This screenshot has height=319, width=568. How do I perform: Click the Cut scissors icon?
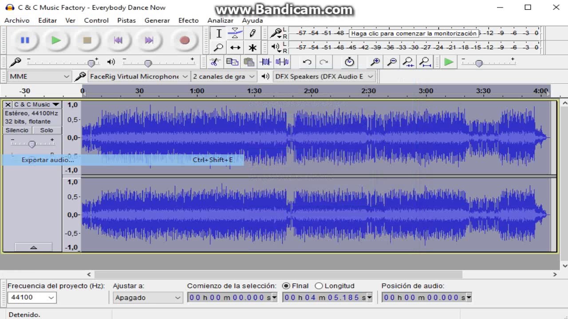pos(215,62)
